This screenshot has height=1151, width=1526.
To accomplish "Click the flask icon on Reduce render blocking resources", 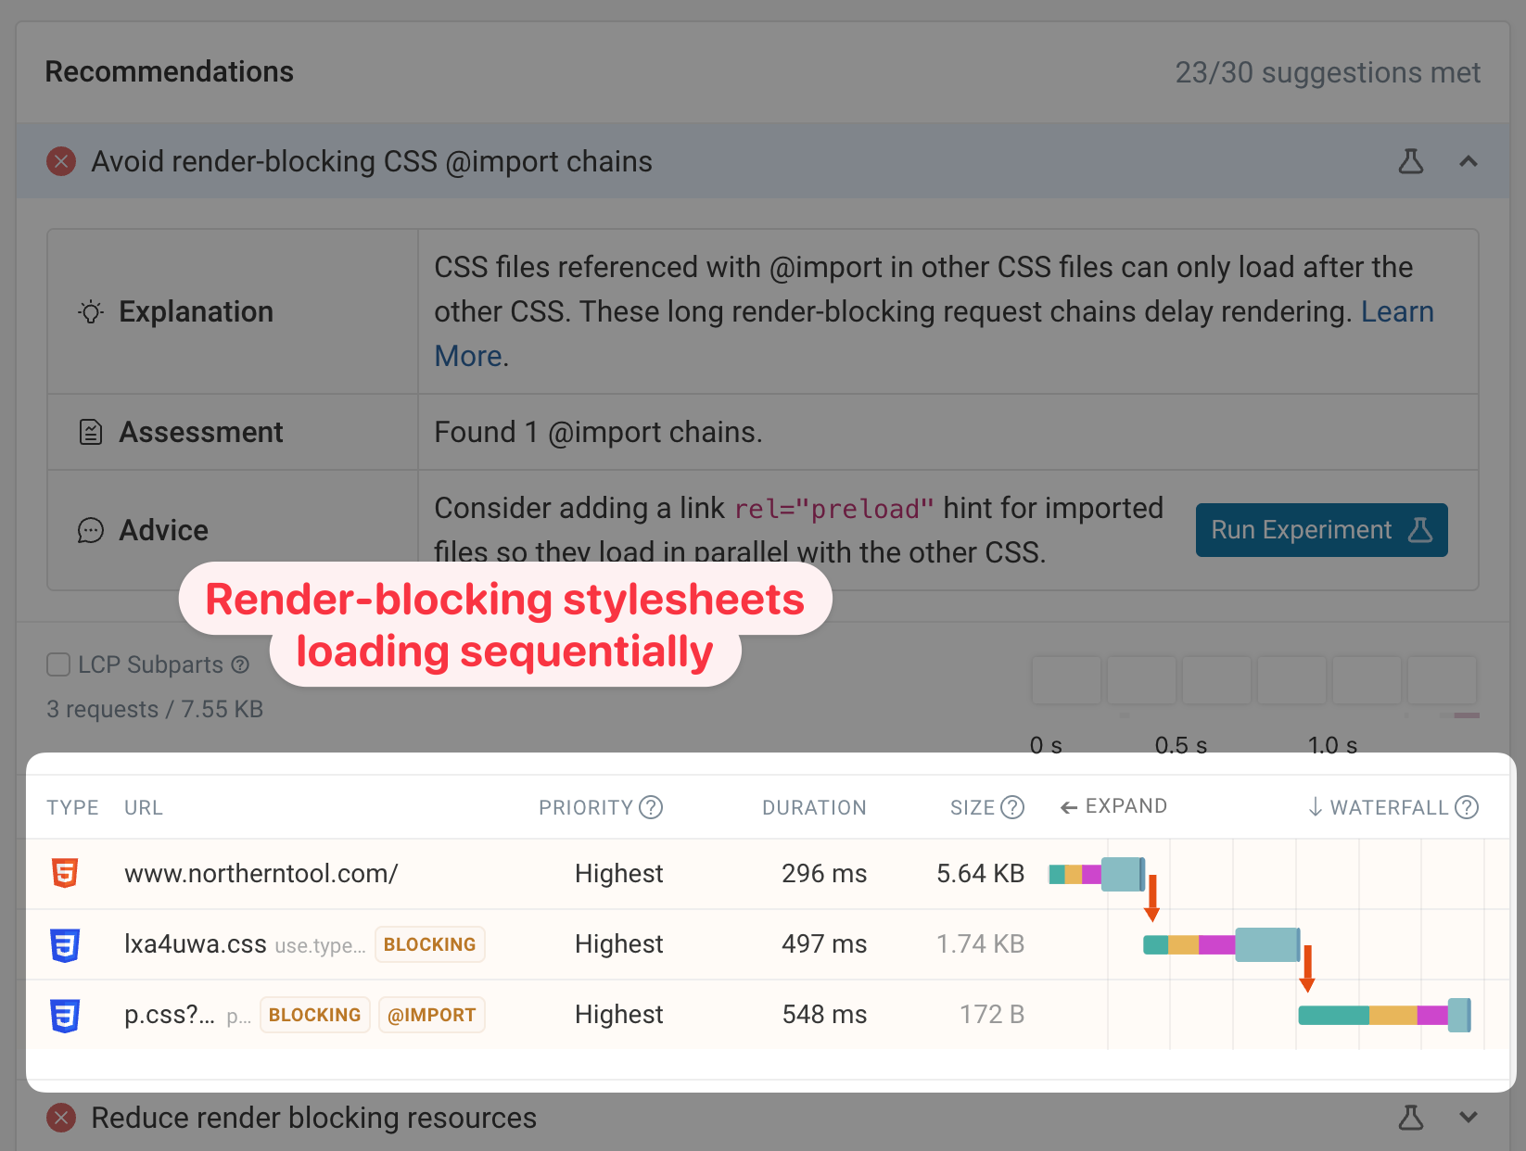I will [x=1410, y=1118].
